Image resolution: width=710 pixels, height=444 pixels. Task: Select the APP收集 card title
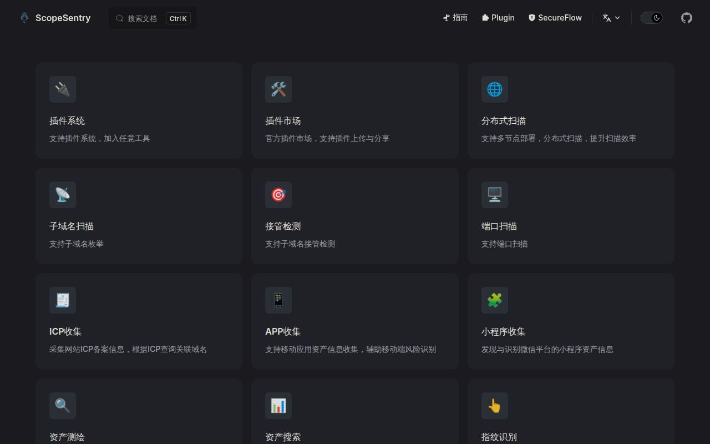283,332
